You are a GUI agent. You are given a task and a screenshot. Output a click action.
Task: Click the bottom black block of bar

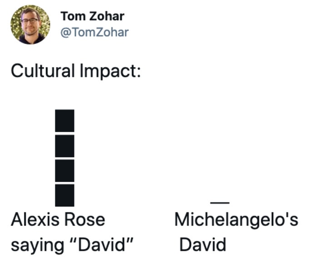(x=65, y=195)
